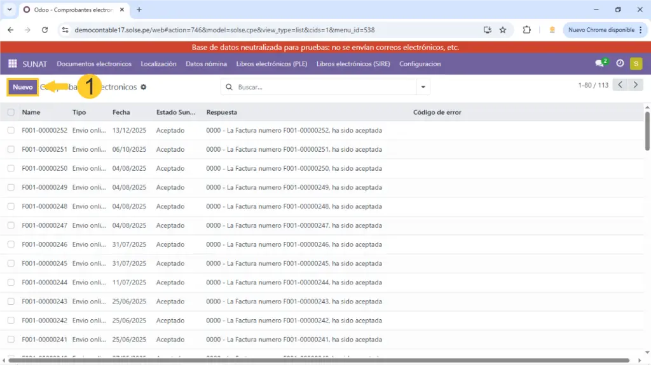Bookmark this page with the star icon
Viewport: 651px width, 365px height.
[503, 30]
